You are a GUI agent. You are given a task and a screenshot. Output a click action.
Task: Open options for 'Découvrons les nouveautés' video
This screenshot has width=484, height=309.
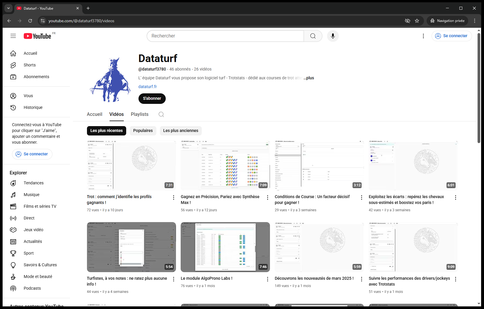(x=362, y=279)
